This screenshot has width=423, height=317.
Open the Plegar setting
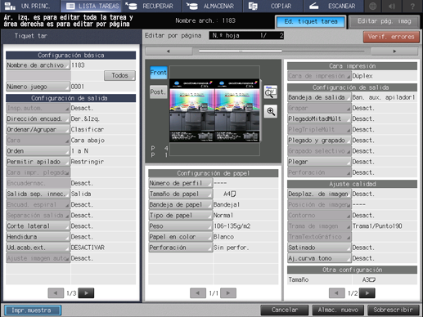319,162
